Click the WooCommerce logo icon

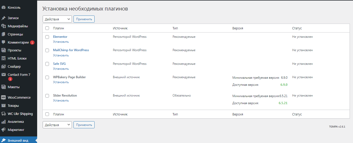[x=4, y=97]
